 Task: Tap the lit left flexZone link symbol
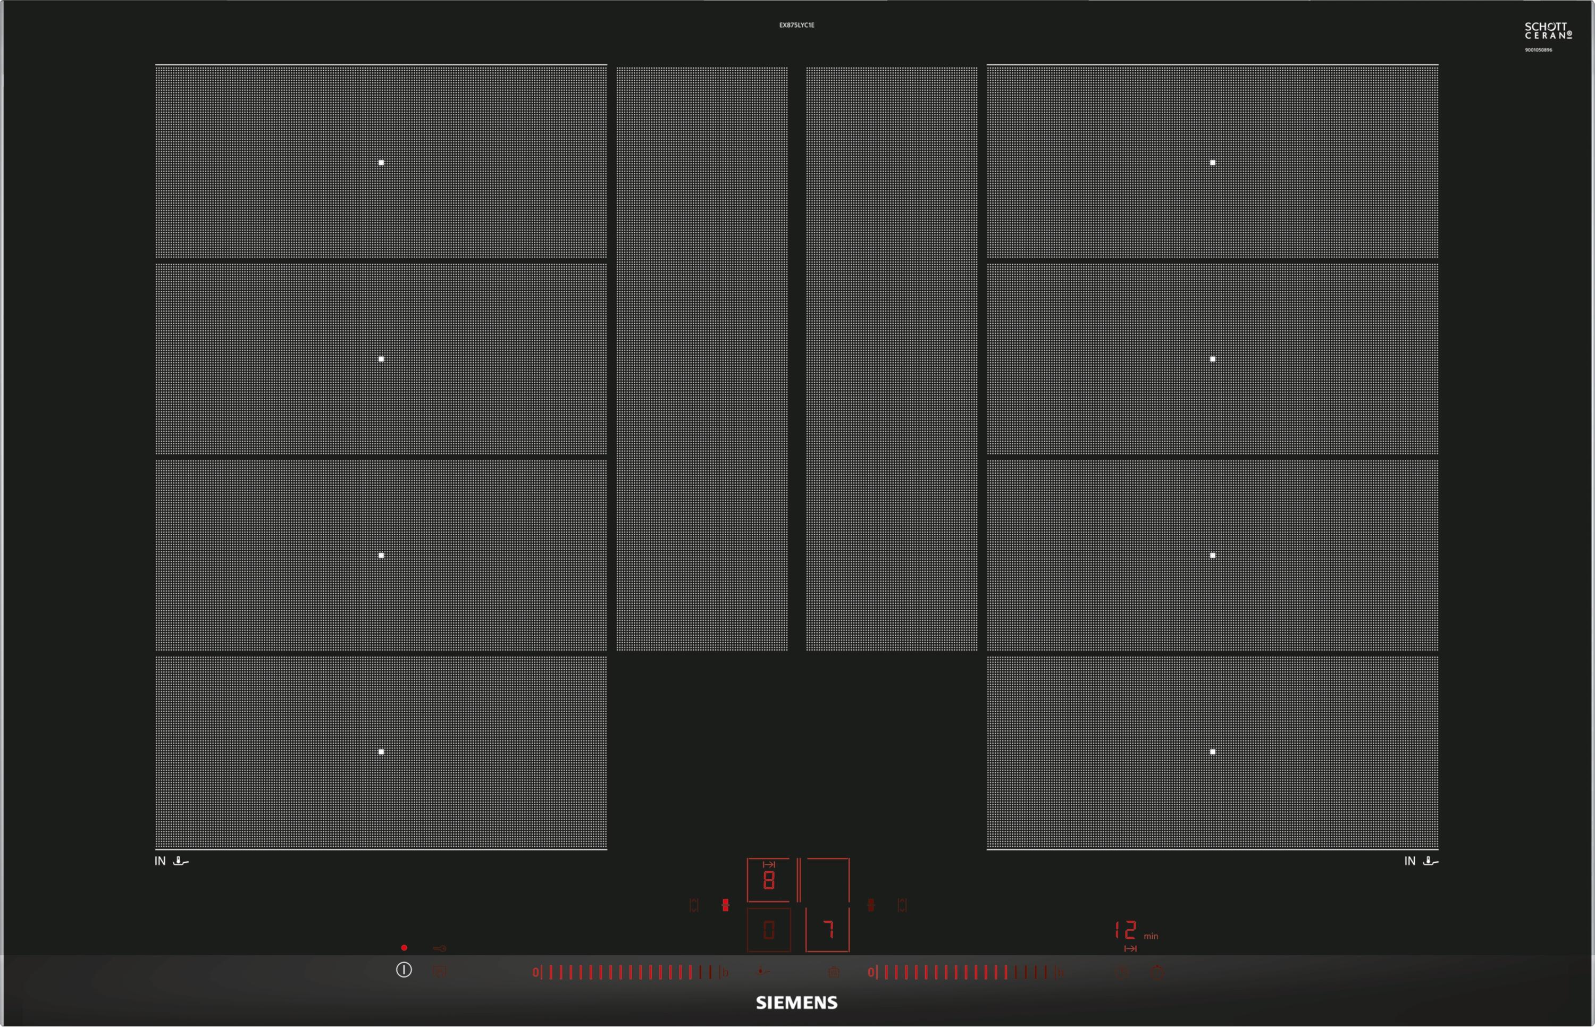726,905
